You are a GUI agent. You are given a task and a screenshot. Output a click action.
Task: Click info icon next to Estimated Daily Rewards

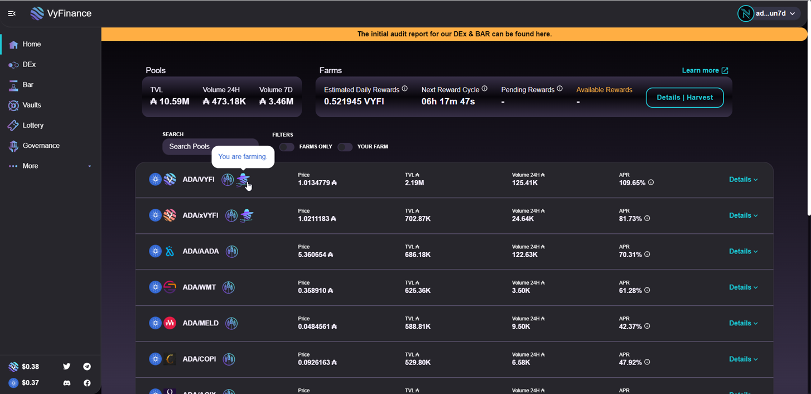pyautogui.click(x=404, y=89)
